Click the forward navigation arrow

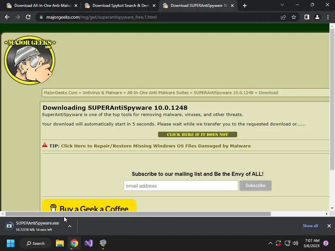pyautogui.click(x=18, y=17)
